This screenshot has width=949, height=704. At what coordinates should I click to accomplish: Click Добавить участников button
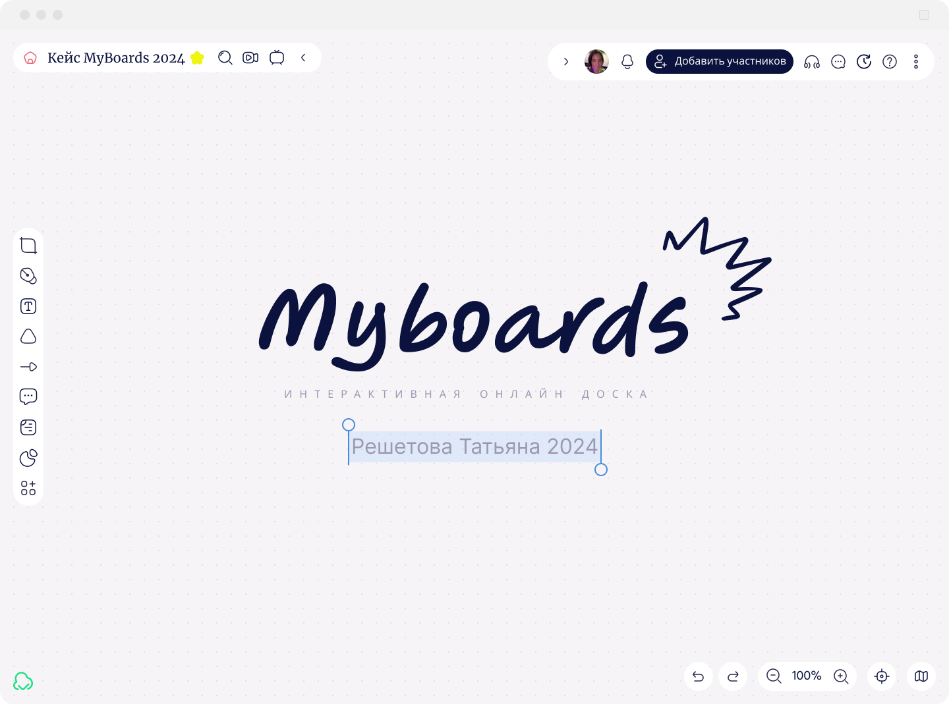(720, 62)
